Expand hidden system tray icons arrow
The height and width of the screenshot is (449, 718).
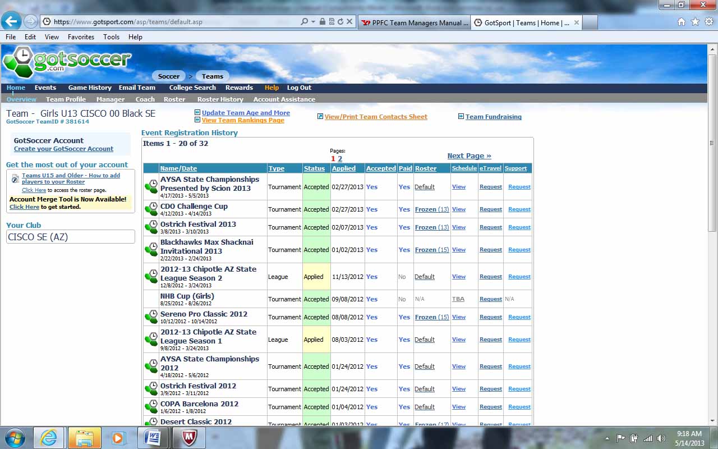pyautogui.click(x=607, y=438)
